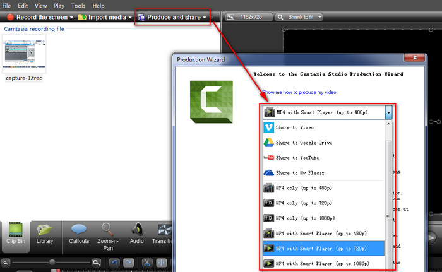Expand the Import media dropdown arrow
The width and height of the screenshot is (442, 272).
(130, 18)
